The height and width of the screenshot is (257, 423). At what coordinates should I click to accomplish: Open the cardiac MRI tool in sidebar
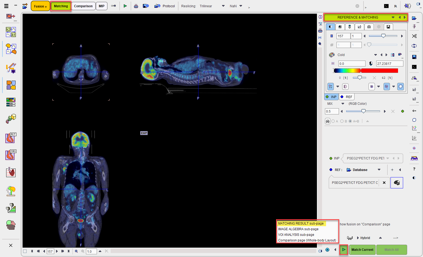[11, 155]
